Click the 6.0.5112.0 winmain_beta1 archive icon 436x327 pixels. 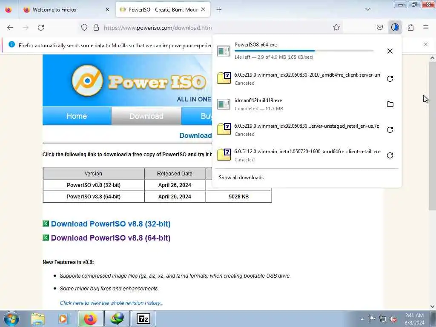coord(224,155)
